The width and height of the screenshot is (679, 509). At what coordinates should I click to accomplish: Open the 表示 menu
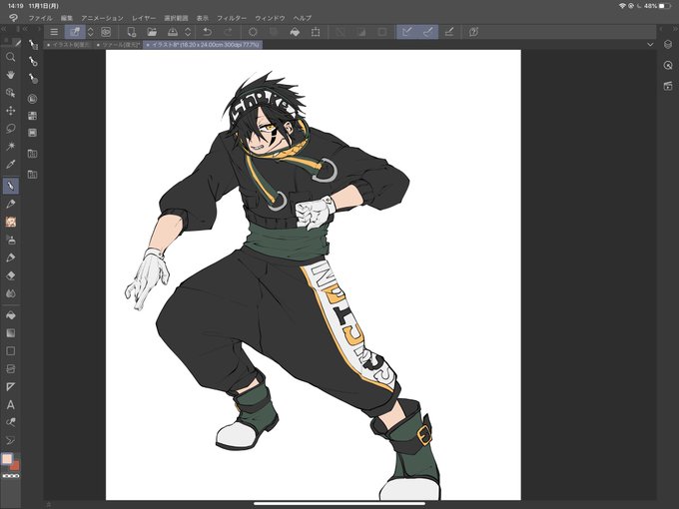[203, 18]
